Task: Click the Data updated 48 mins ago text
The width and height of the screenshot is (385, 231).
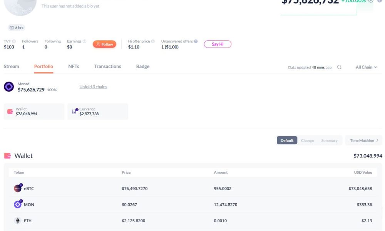Action: point(310,67)
